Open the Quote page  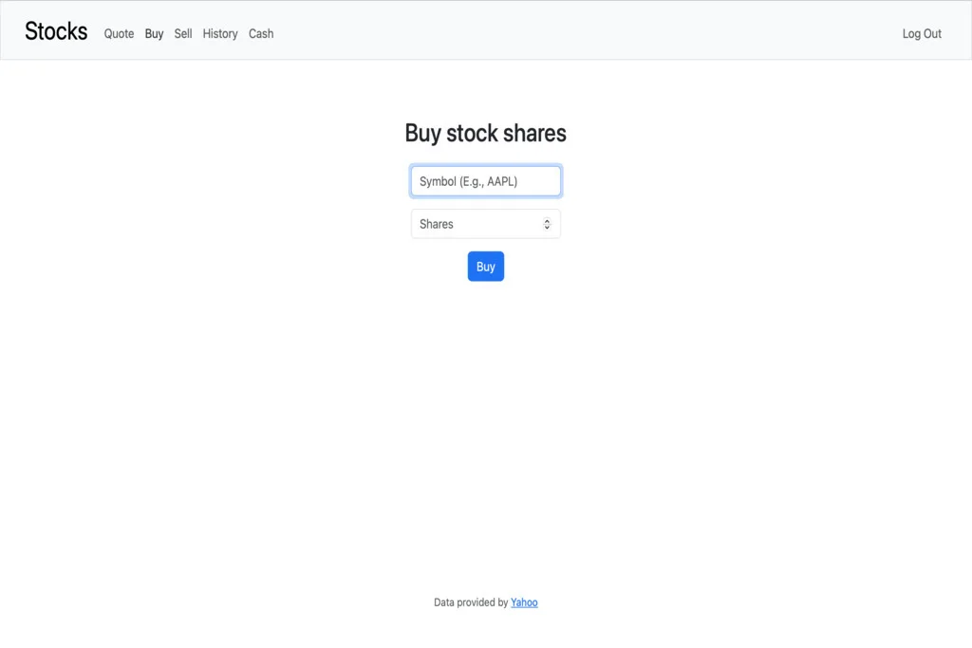pos(119,33)
